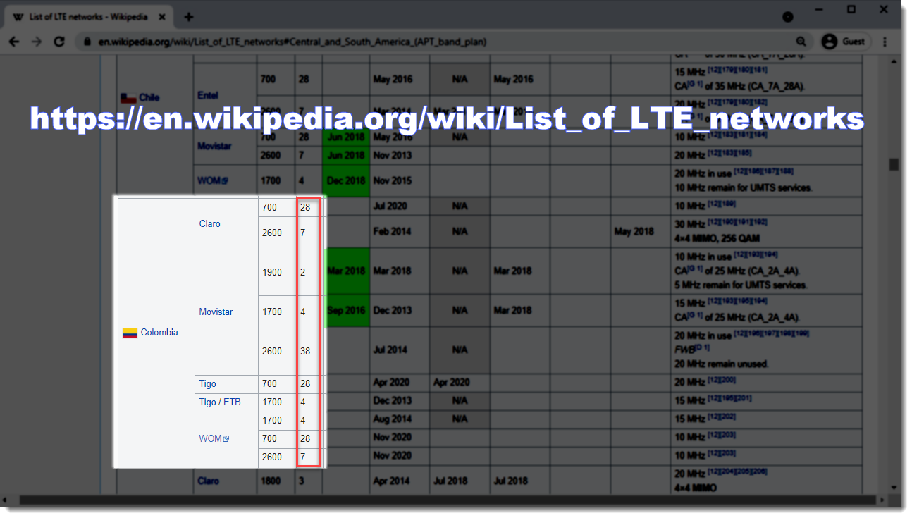Click the Nov 2015 date cell
912x518 pixels.
400,181
